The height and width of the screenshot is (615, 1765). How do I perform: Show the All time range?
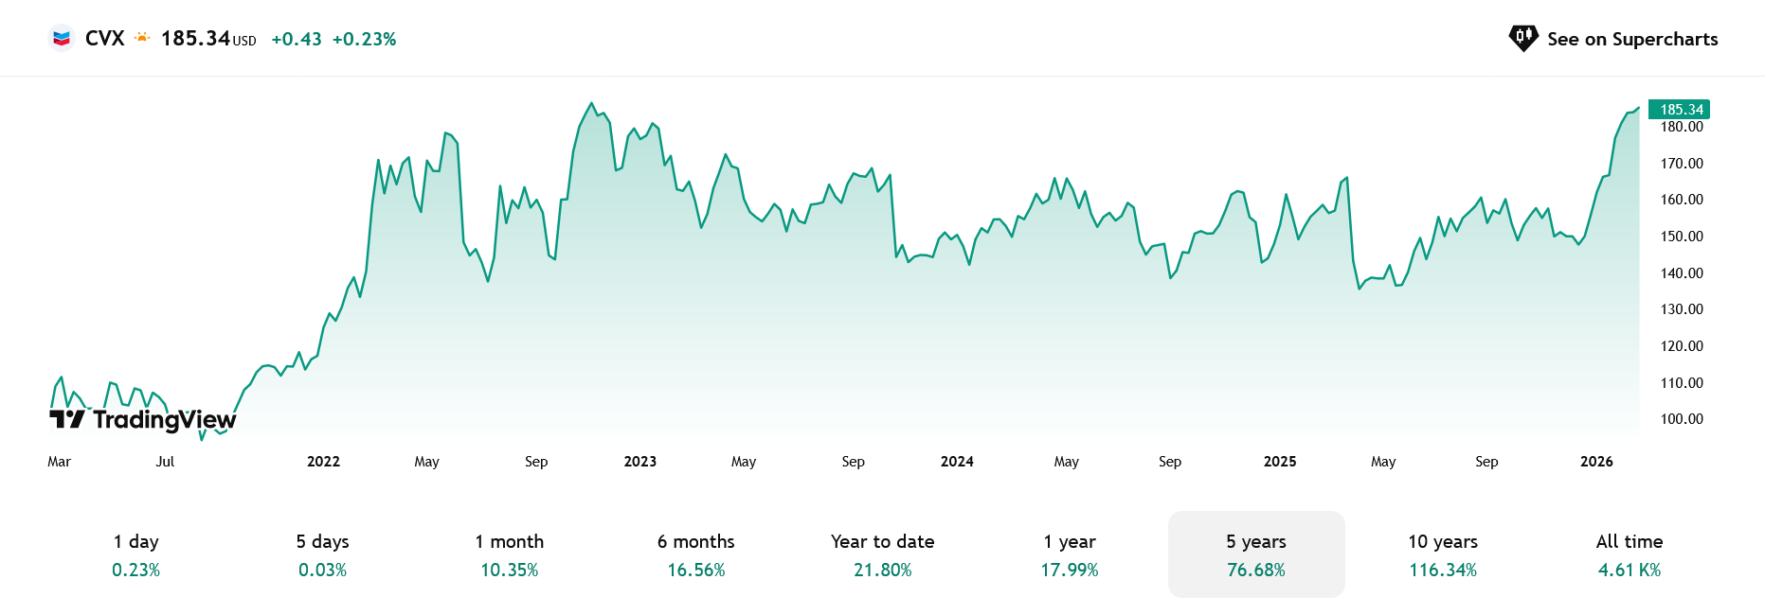[1630, 554]
